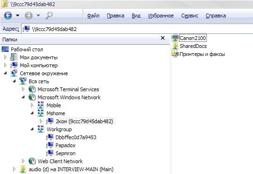Select the Мой компьютер icon
The width and height of the screenshot is (253, 174).
click(14, 65)
